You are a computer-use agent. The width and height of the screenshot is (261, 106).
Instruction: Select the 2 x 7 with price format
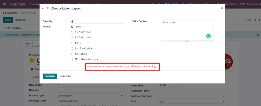72,32
